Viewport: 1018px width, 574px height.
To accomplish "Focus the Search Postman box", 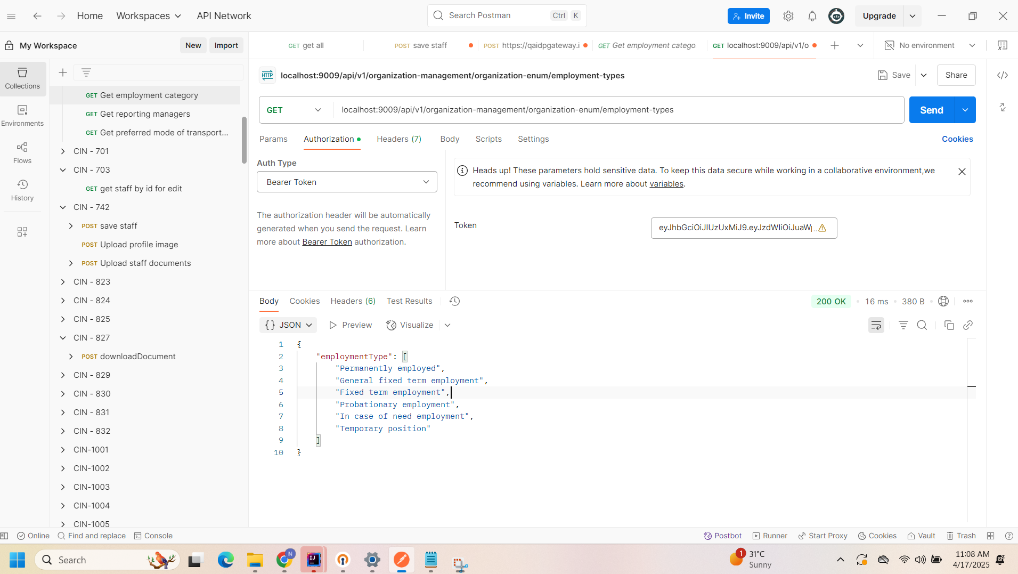I will pos(507,15).
